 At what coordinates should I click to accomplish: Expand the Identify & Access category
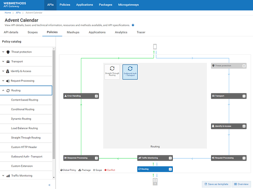click(26, 71)
